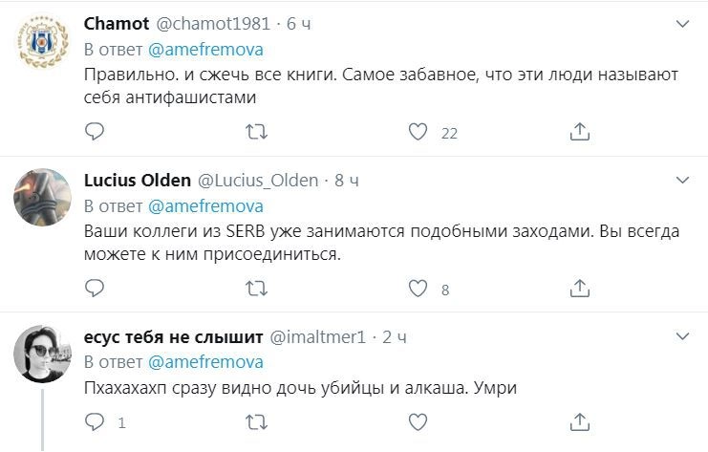The width and height of the screenshot is (708, 452).
Task: Open Lucius Olden's profile name link
Action: click(136, 180)
